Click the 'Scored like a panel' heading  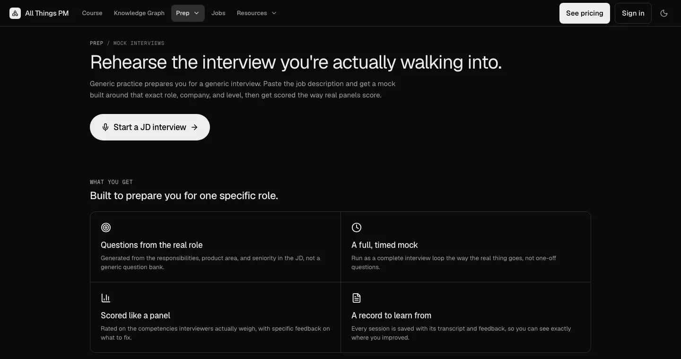pyautogui.click(x=135, y=315)
